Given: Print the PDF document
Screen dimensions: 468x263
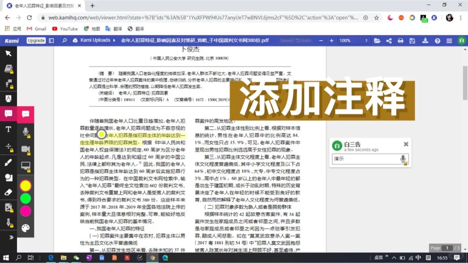Looking at the screenshot, I should pyautogui.click(x=400, y=40).
